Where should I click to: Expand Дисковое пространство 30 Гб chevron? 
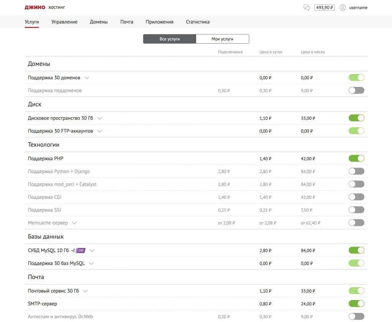(100, 118)
